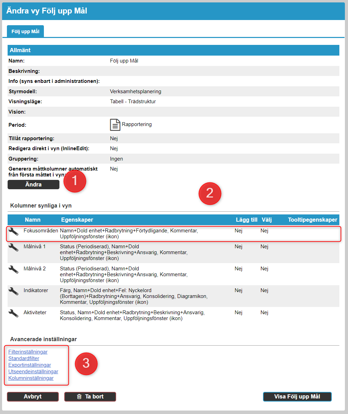
Task: Click the Namn column header
Action: tap(33, 220)
